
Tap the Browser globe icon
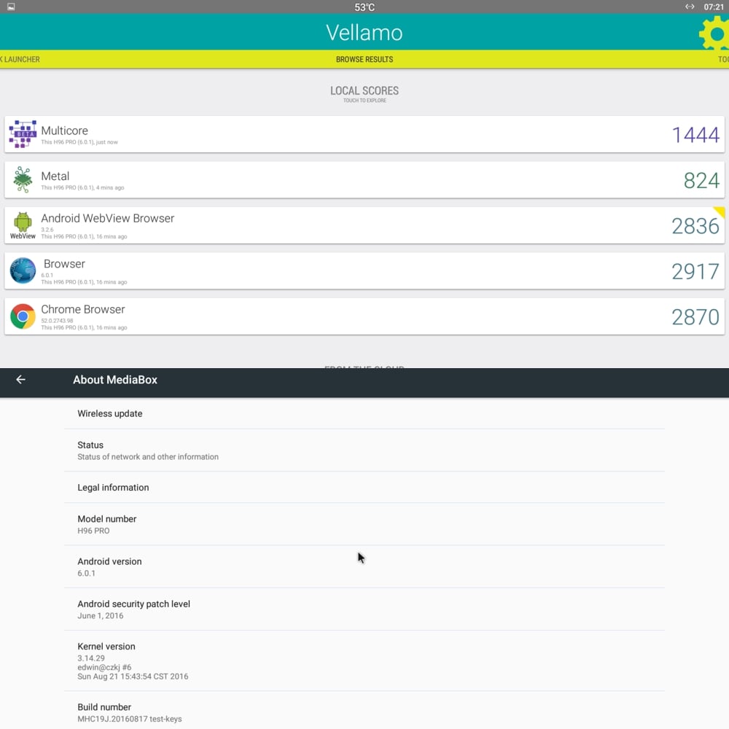tap(23, 270)
